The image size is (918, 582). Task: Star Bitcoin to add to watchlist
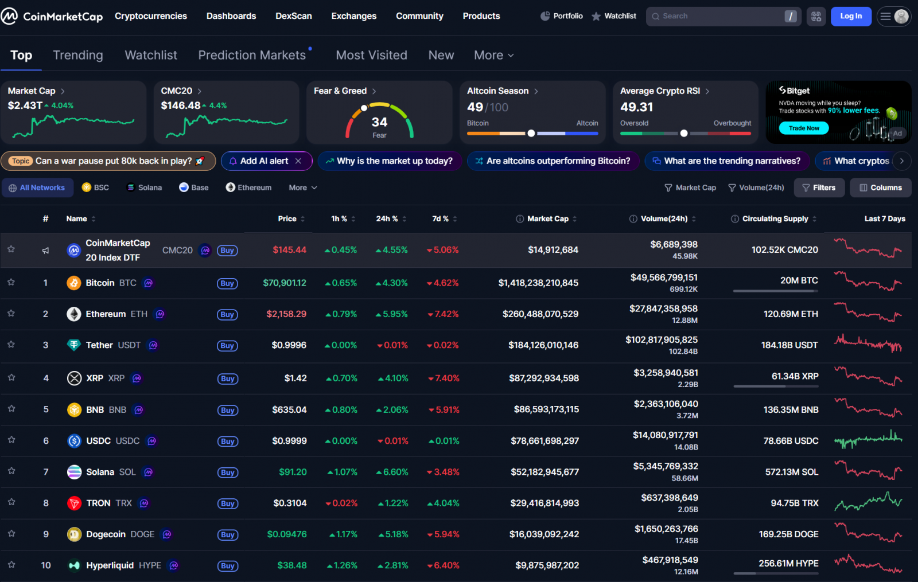(11, 282)
